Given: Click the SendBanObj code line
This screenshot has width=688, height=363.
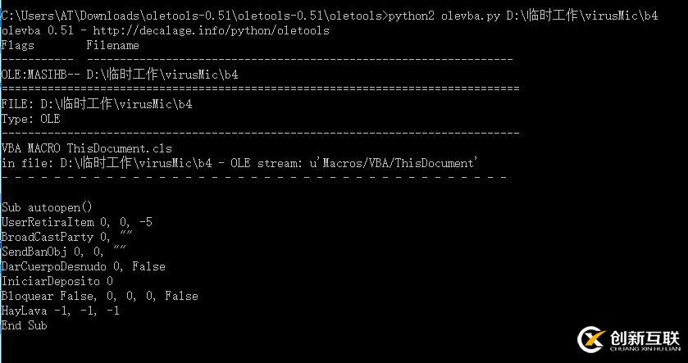Looking at the screenshot, I should pos(63,252).
